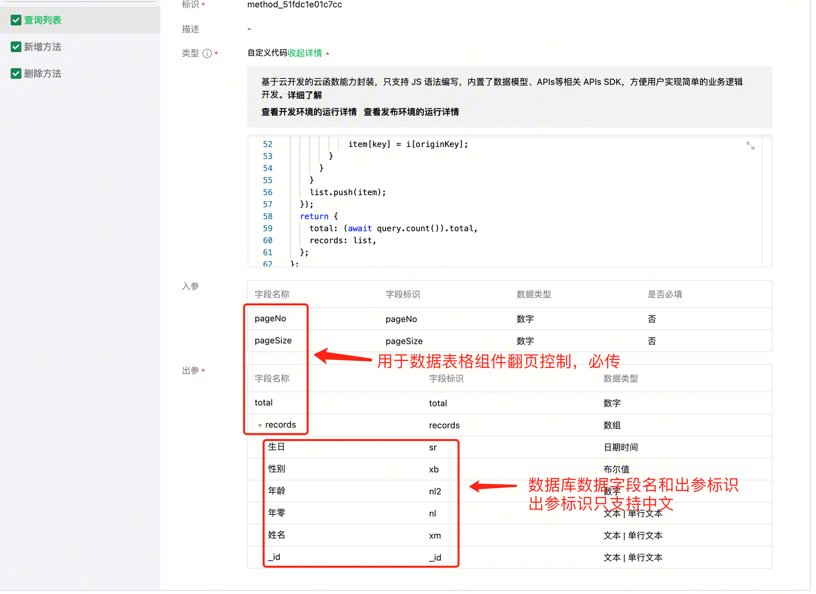
Task: Click 数组 type in records row
Action: (612, 425)
